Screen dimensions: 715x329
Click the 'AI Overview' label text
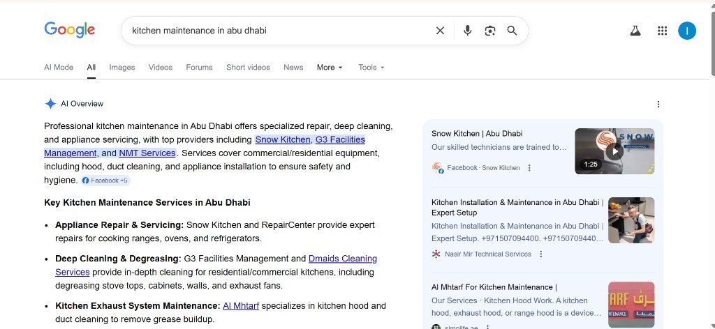tap(82, 104)
